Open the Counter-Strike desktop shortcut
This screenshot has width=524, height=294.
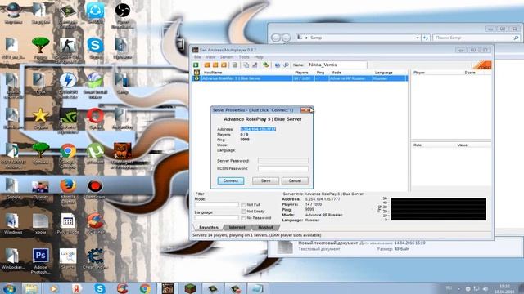[68, 49]
